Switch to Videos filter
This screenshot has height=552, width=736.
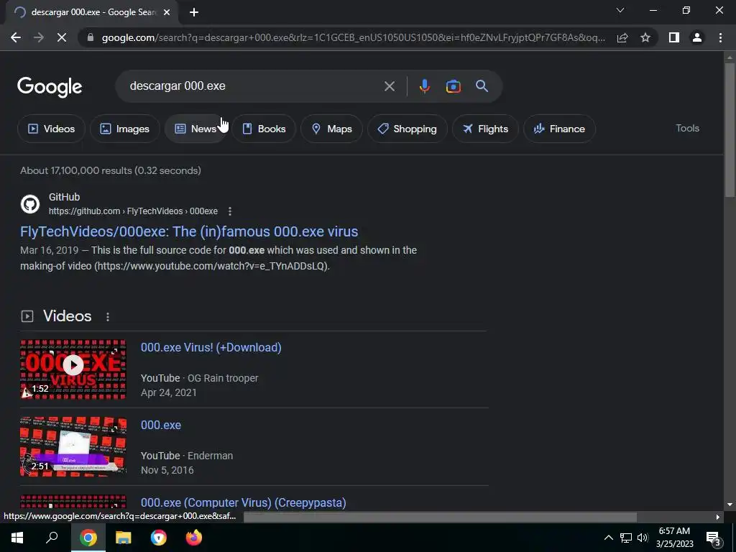point(51,129)
